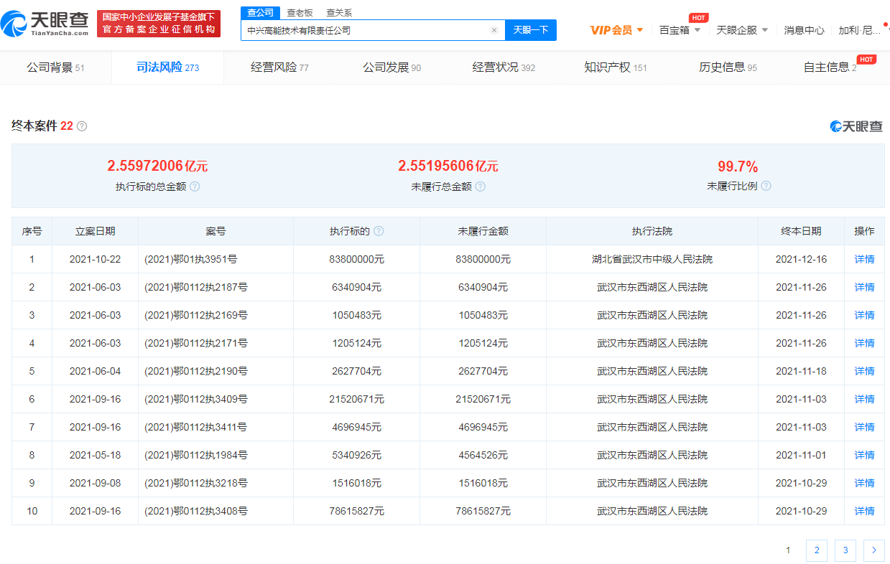Click the unpaid total 2.55195606亿元
Viewport: 890px width, 564px height.
coord(448,166)
